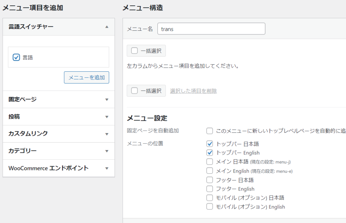The image size is (346, 223).
Task: Enable フッター 日本語 menu location
Action: click(x=209, y=180)
